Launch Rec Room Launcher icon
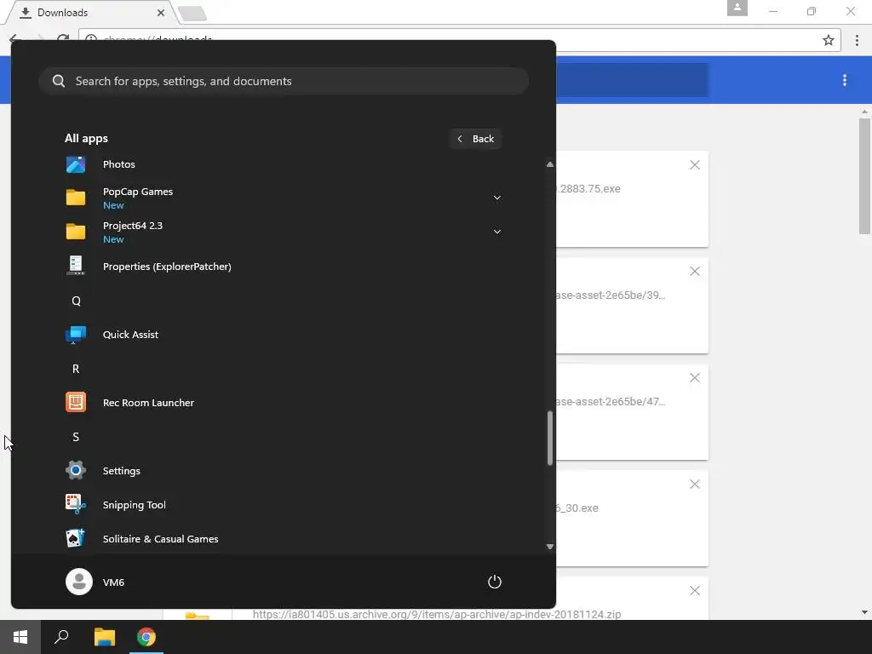872x654 pixels. click(76, 402)
